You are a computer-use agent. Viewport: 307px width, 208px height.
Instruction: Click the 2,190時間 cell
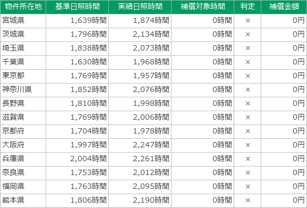(140, 201)
